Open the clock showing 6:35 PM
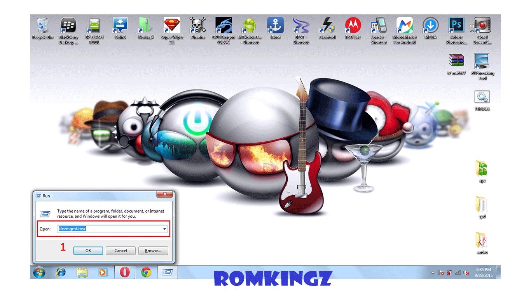Screen dimensions: 531x298 pos(483,272)
